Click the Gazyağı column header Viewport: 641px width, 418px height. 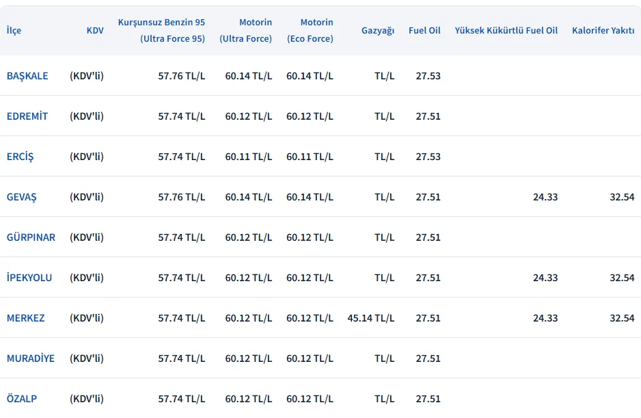coord(378,31)
